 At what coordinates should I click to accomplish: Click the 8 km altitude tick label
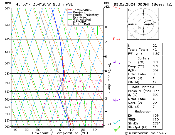pos(106,27)
